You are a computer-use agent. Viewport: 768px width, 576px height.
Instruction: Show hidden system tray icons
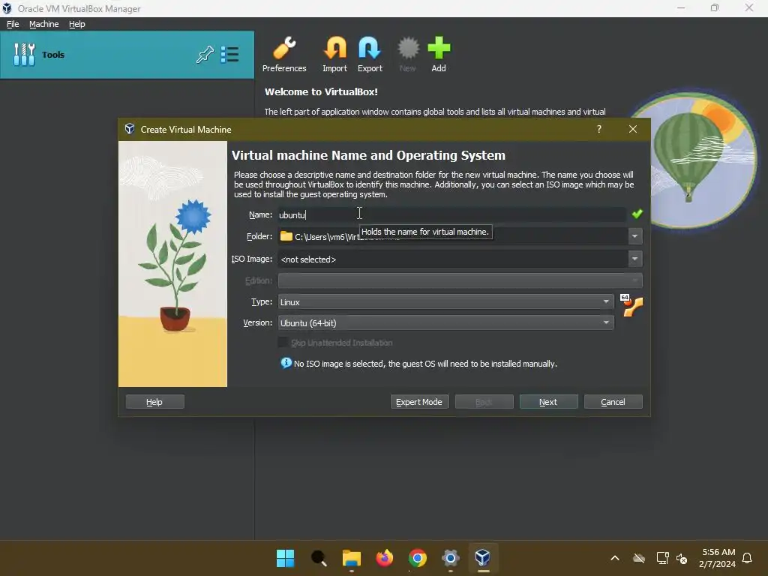pyautogui.click(x=615, y=558)
